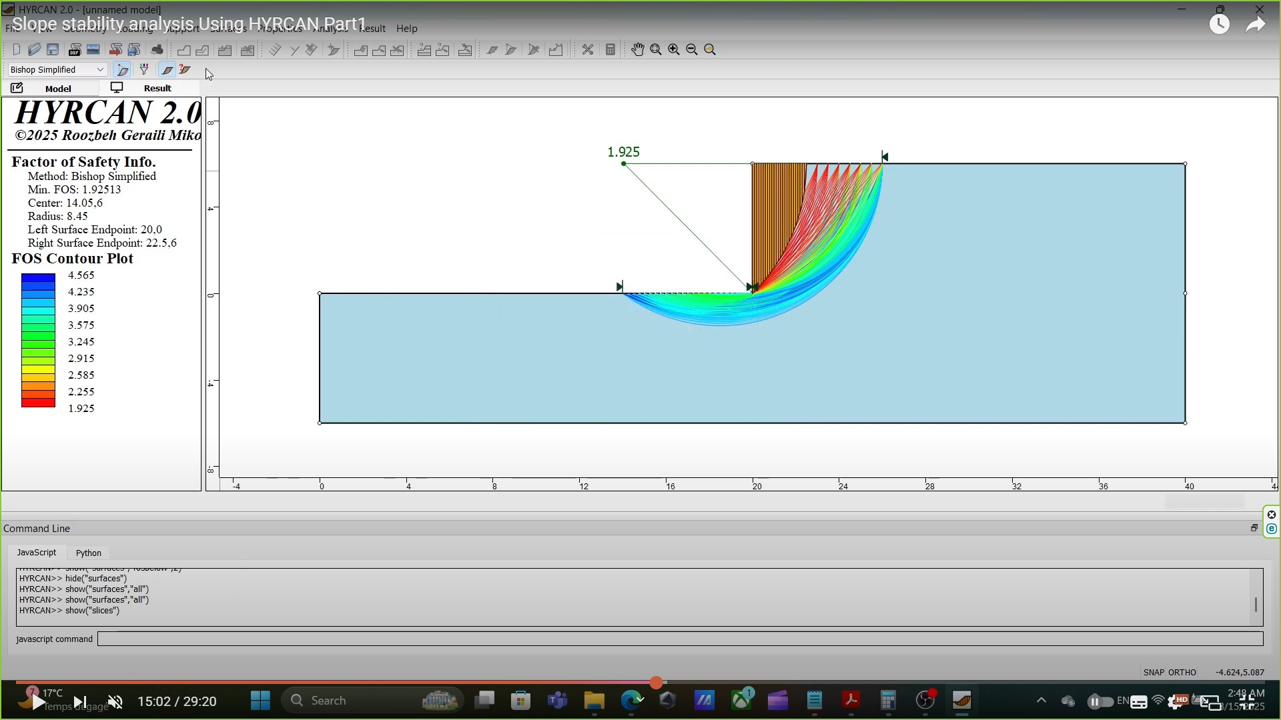Open the Result menu

pyautogui.click(x=372, y=29)
